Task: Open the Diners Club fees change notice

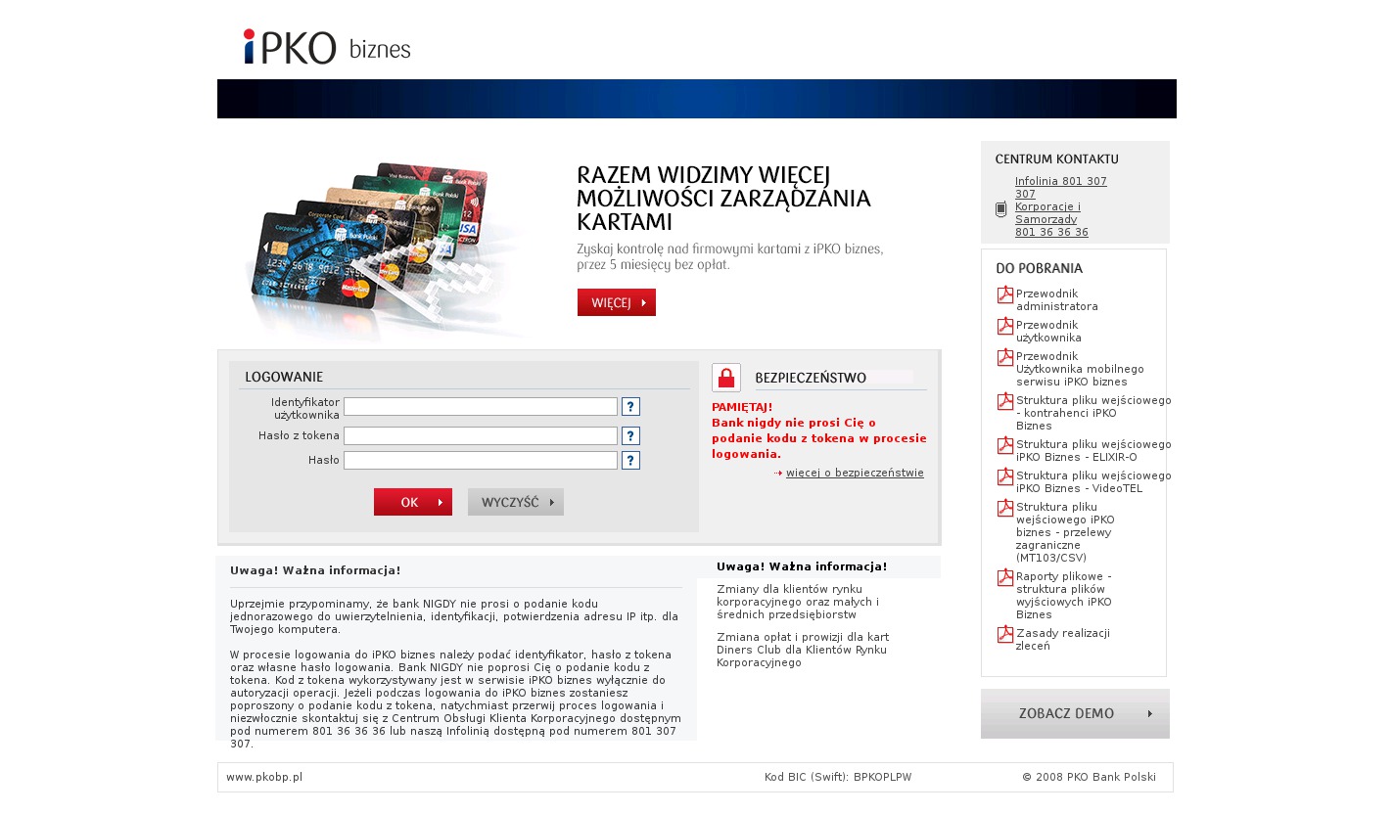Action: [802, 650]
